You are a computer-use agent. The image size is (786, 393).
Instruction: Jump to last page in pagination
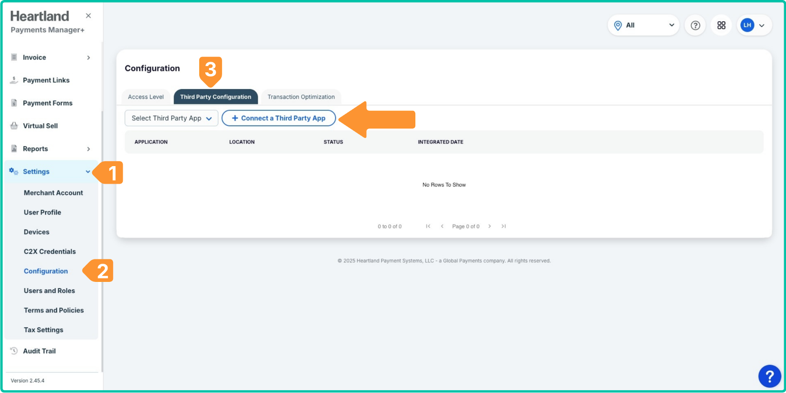[504, 227]
